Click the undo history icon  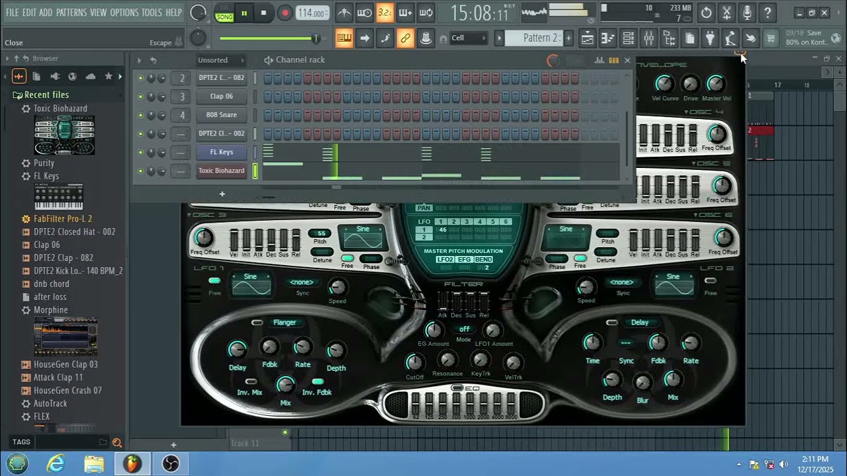[706, 13]
